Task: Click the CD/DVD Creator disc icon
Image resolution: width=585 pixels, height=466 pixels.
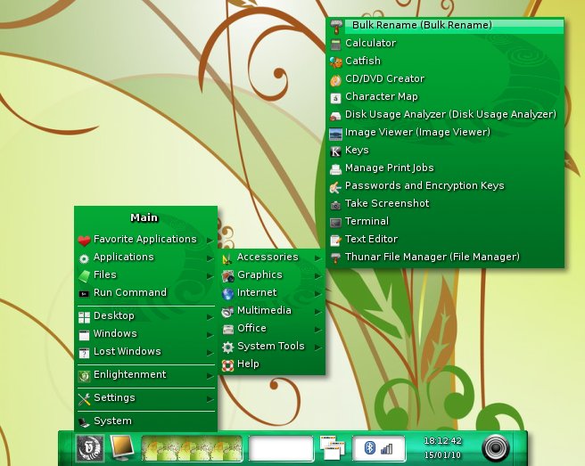Action: coord(336,80)
